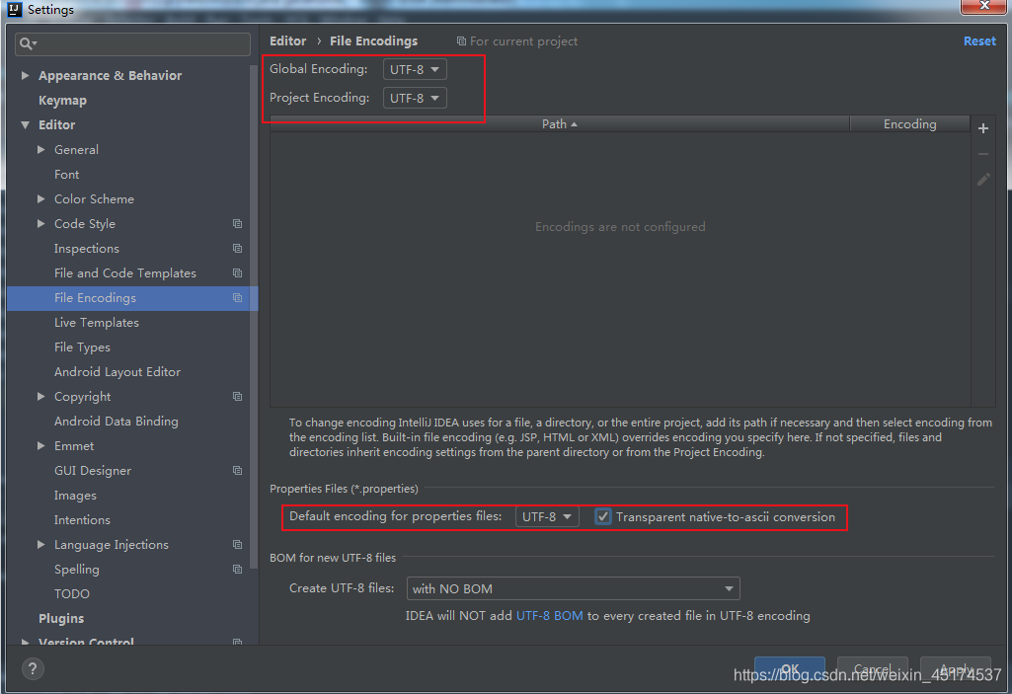Open Android Data Binding settings

(x=117, y=421)
